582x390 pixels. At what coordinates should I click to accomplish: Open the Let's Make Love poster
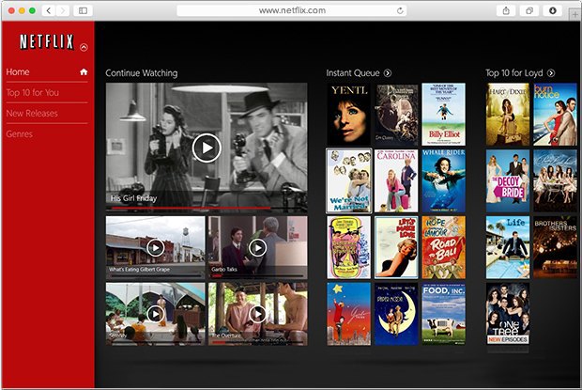[396, 247]
